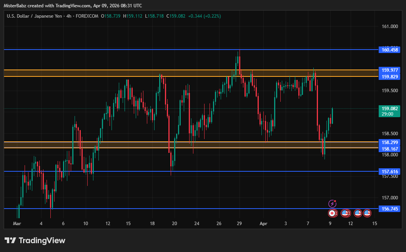Select the upper orange resistance zone rectangle
Image resolution: width=406 pixels, height=252 pixels.
pos(191,73)
